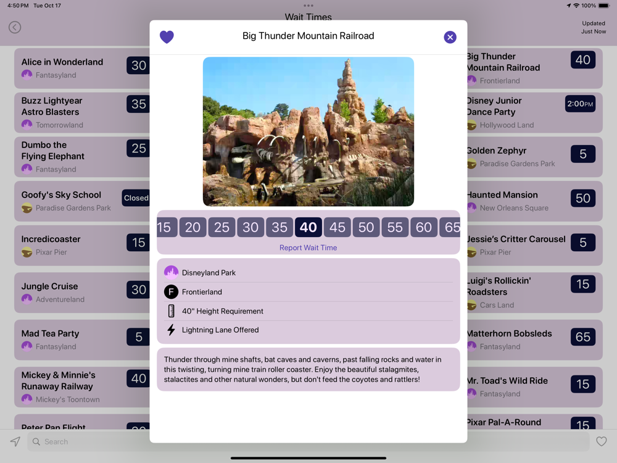Screen dimensions: 617x463
Task: Select 50 minute wait time option
Action: (366, 227)
